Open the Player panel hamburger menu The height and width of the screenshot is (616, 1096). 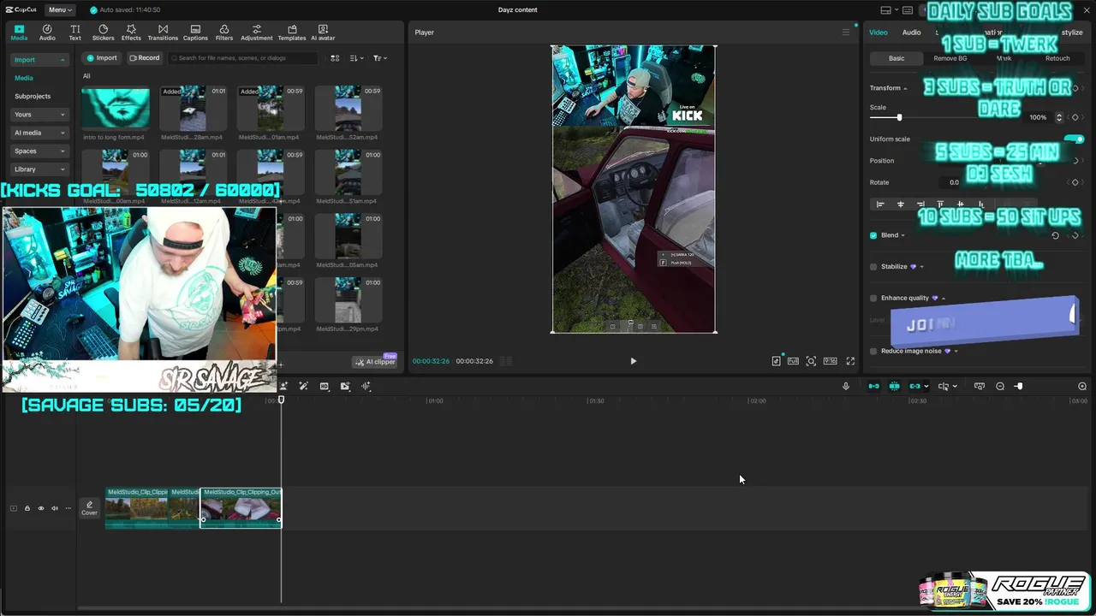[846, 33]
